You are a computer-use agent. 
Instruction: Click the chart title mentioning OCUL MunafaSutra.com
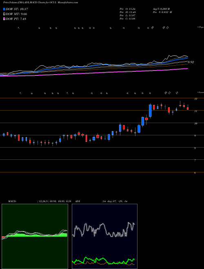point(40,2)
